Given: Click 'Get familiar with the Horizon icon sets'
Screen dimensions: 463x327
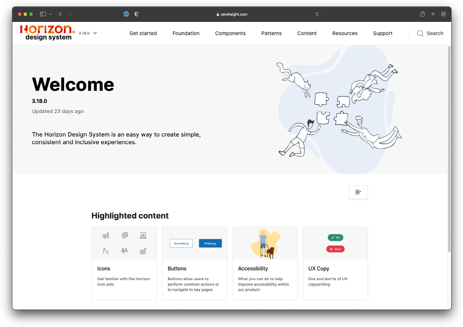Looking at the screenshot, I should 123,282.
